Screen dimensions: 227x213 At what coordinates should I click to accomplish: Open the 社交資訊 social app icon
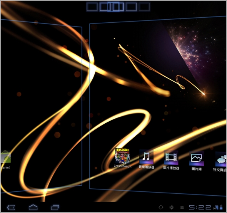pos(221,159)
